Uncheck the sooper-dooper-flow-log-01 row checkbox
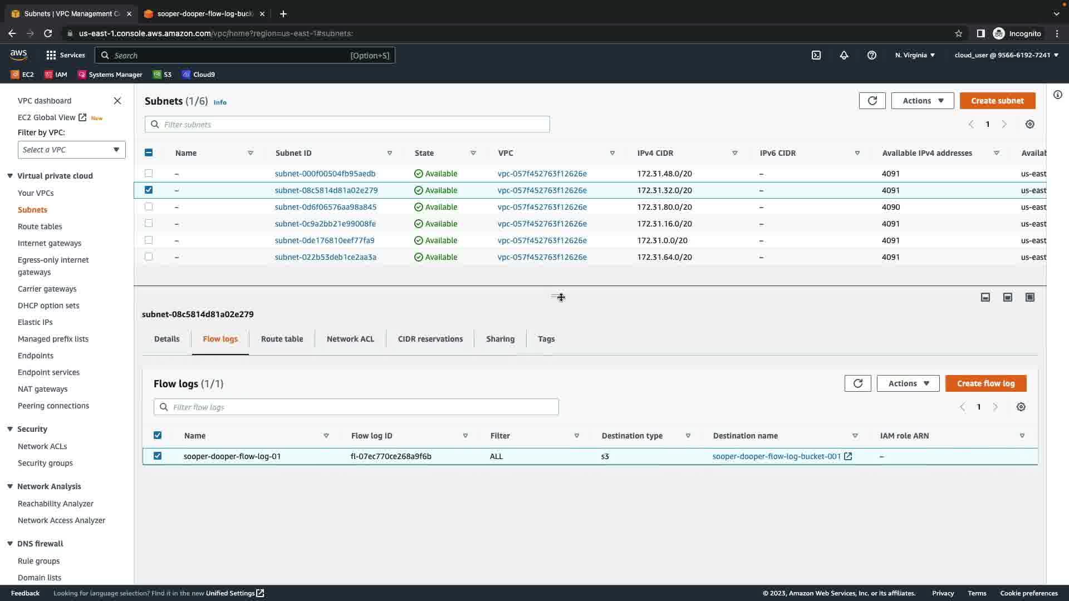 click(158, 456)
